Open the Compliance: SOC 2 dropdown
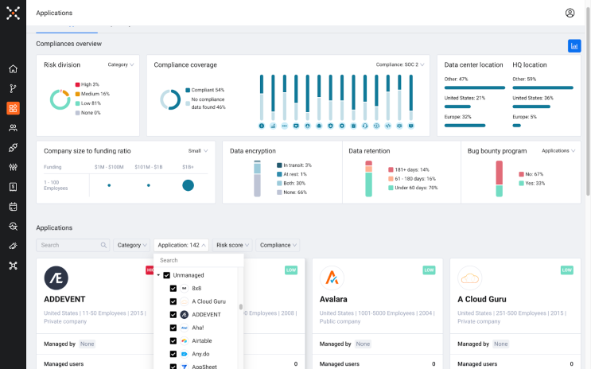The width and height of the screenshot is (591, 369). (400, 64)
